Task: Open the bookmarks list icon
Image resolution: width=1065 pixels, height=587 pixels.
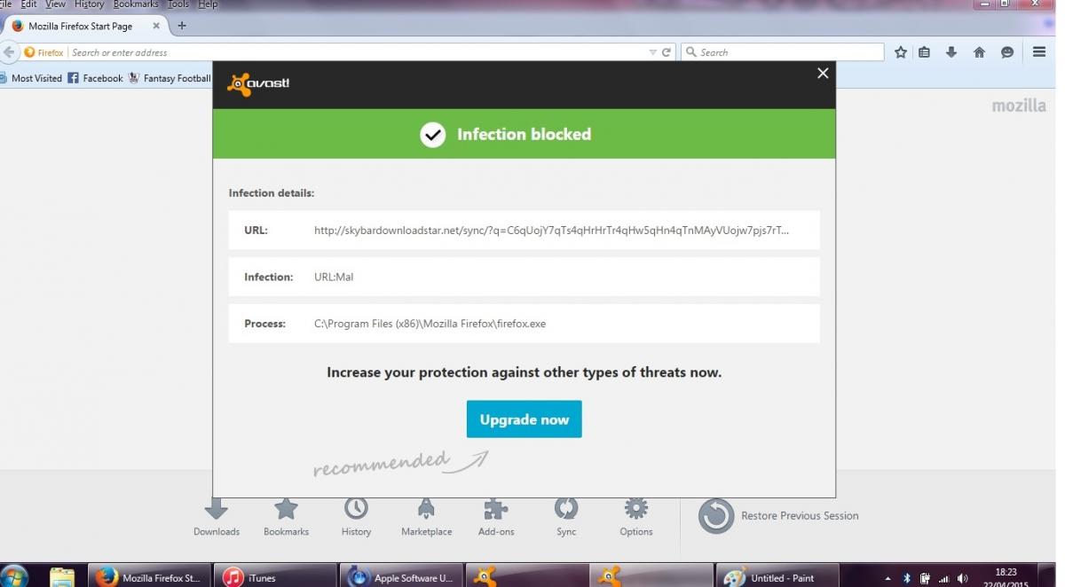Action: [x=925, y=52]
